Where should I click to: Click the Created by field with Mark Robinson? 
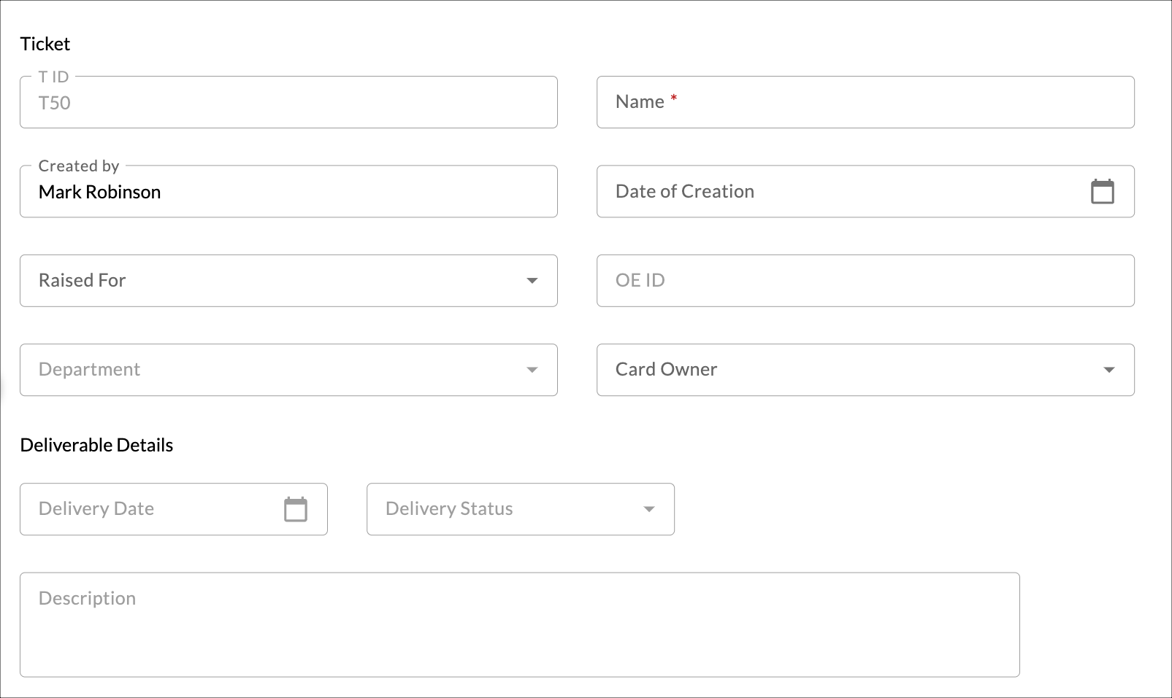288,191
